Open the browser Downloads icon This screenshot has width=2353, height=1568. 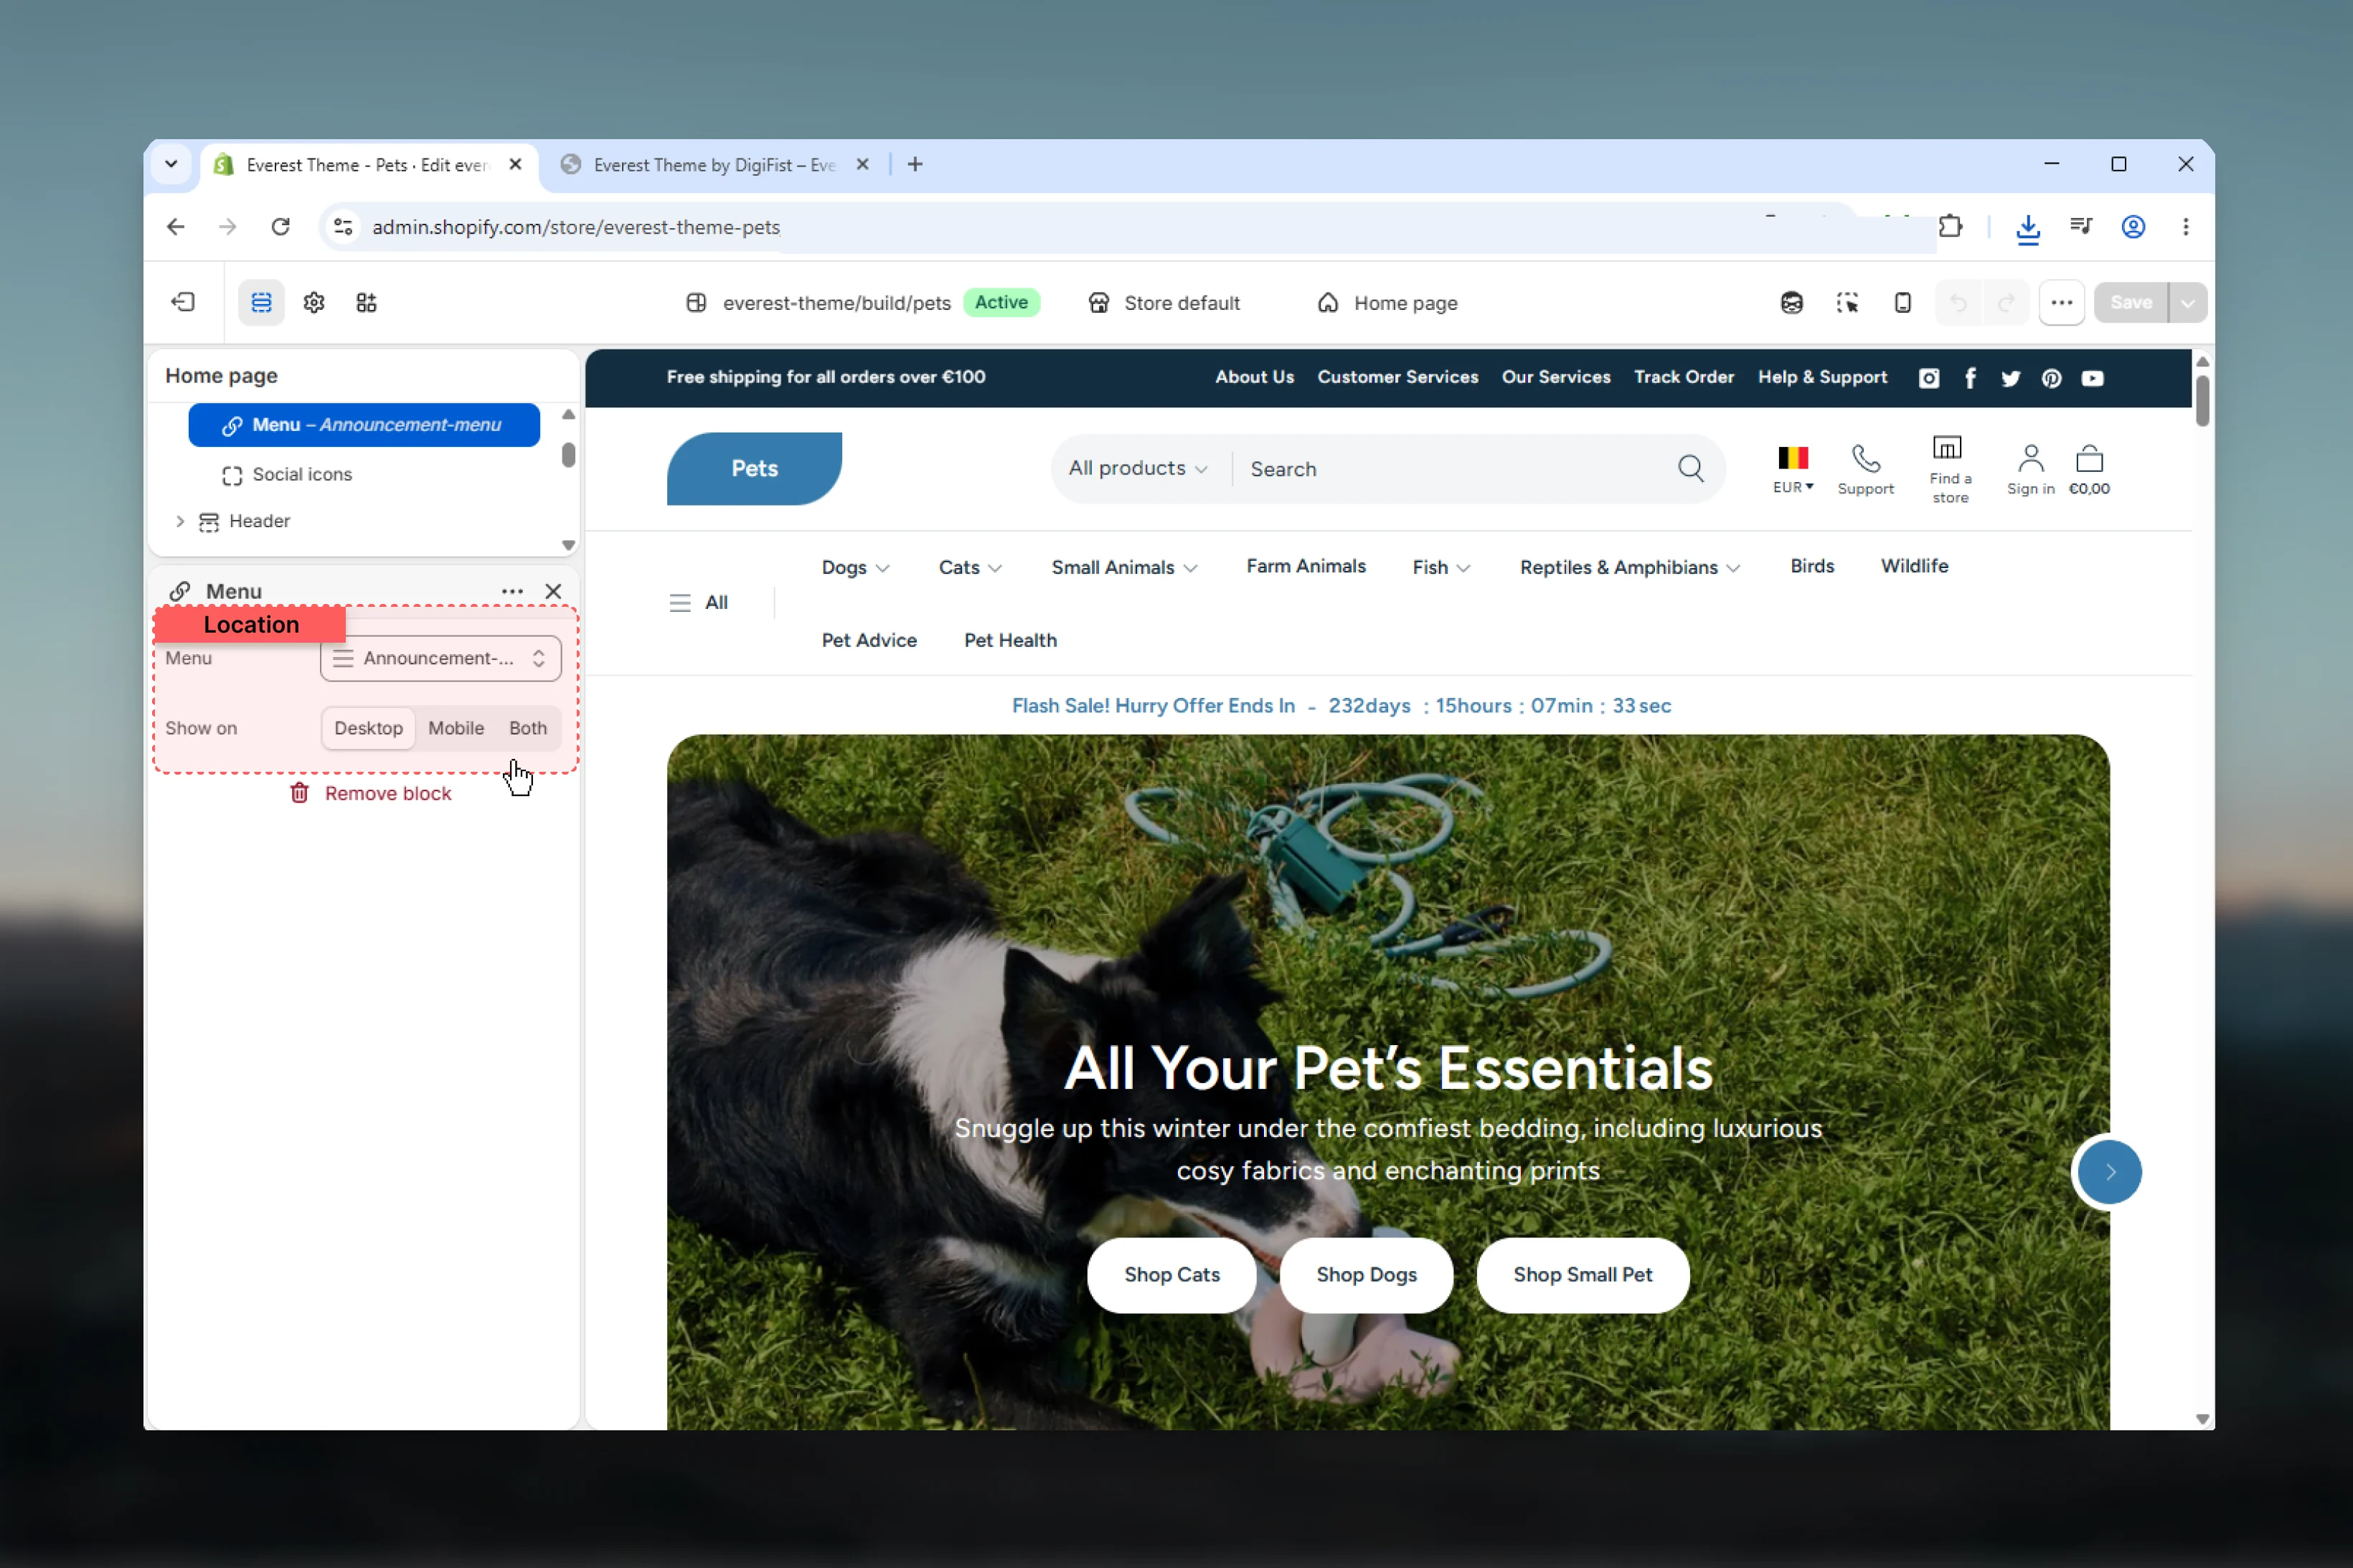2027,228
